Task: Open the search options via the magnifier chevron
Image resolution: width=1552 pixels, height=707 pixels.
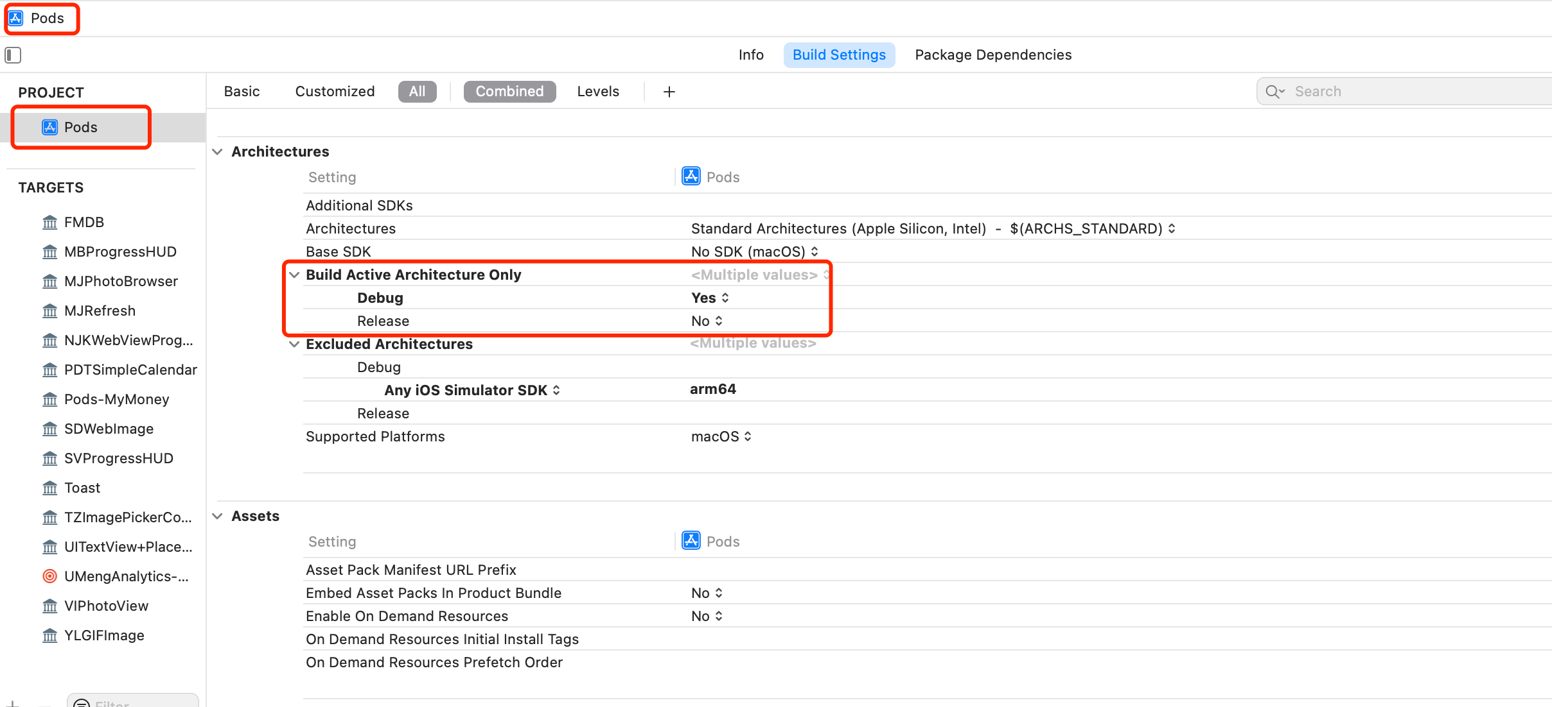Action: (1274, 91)
